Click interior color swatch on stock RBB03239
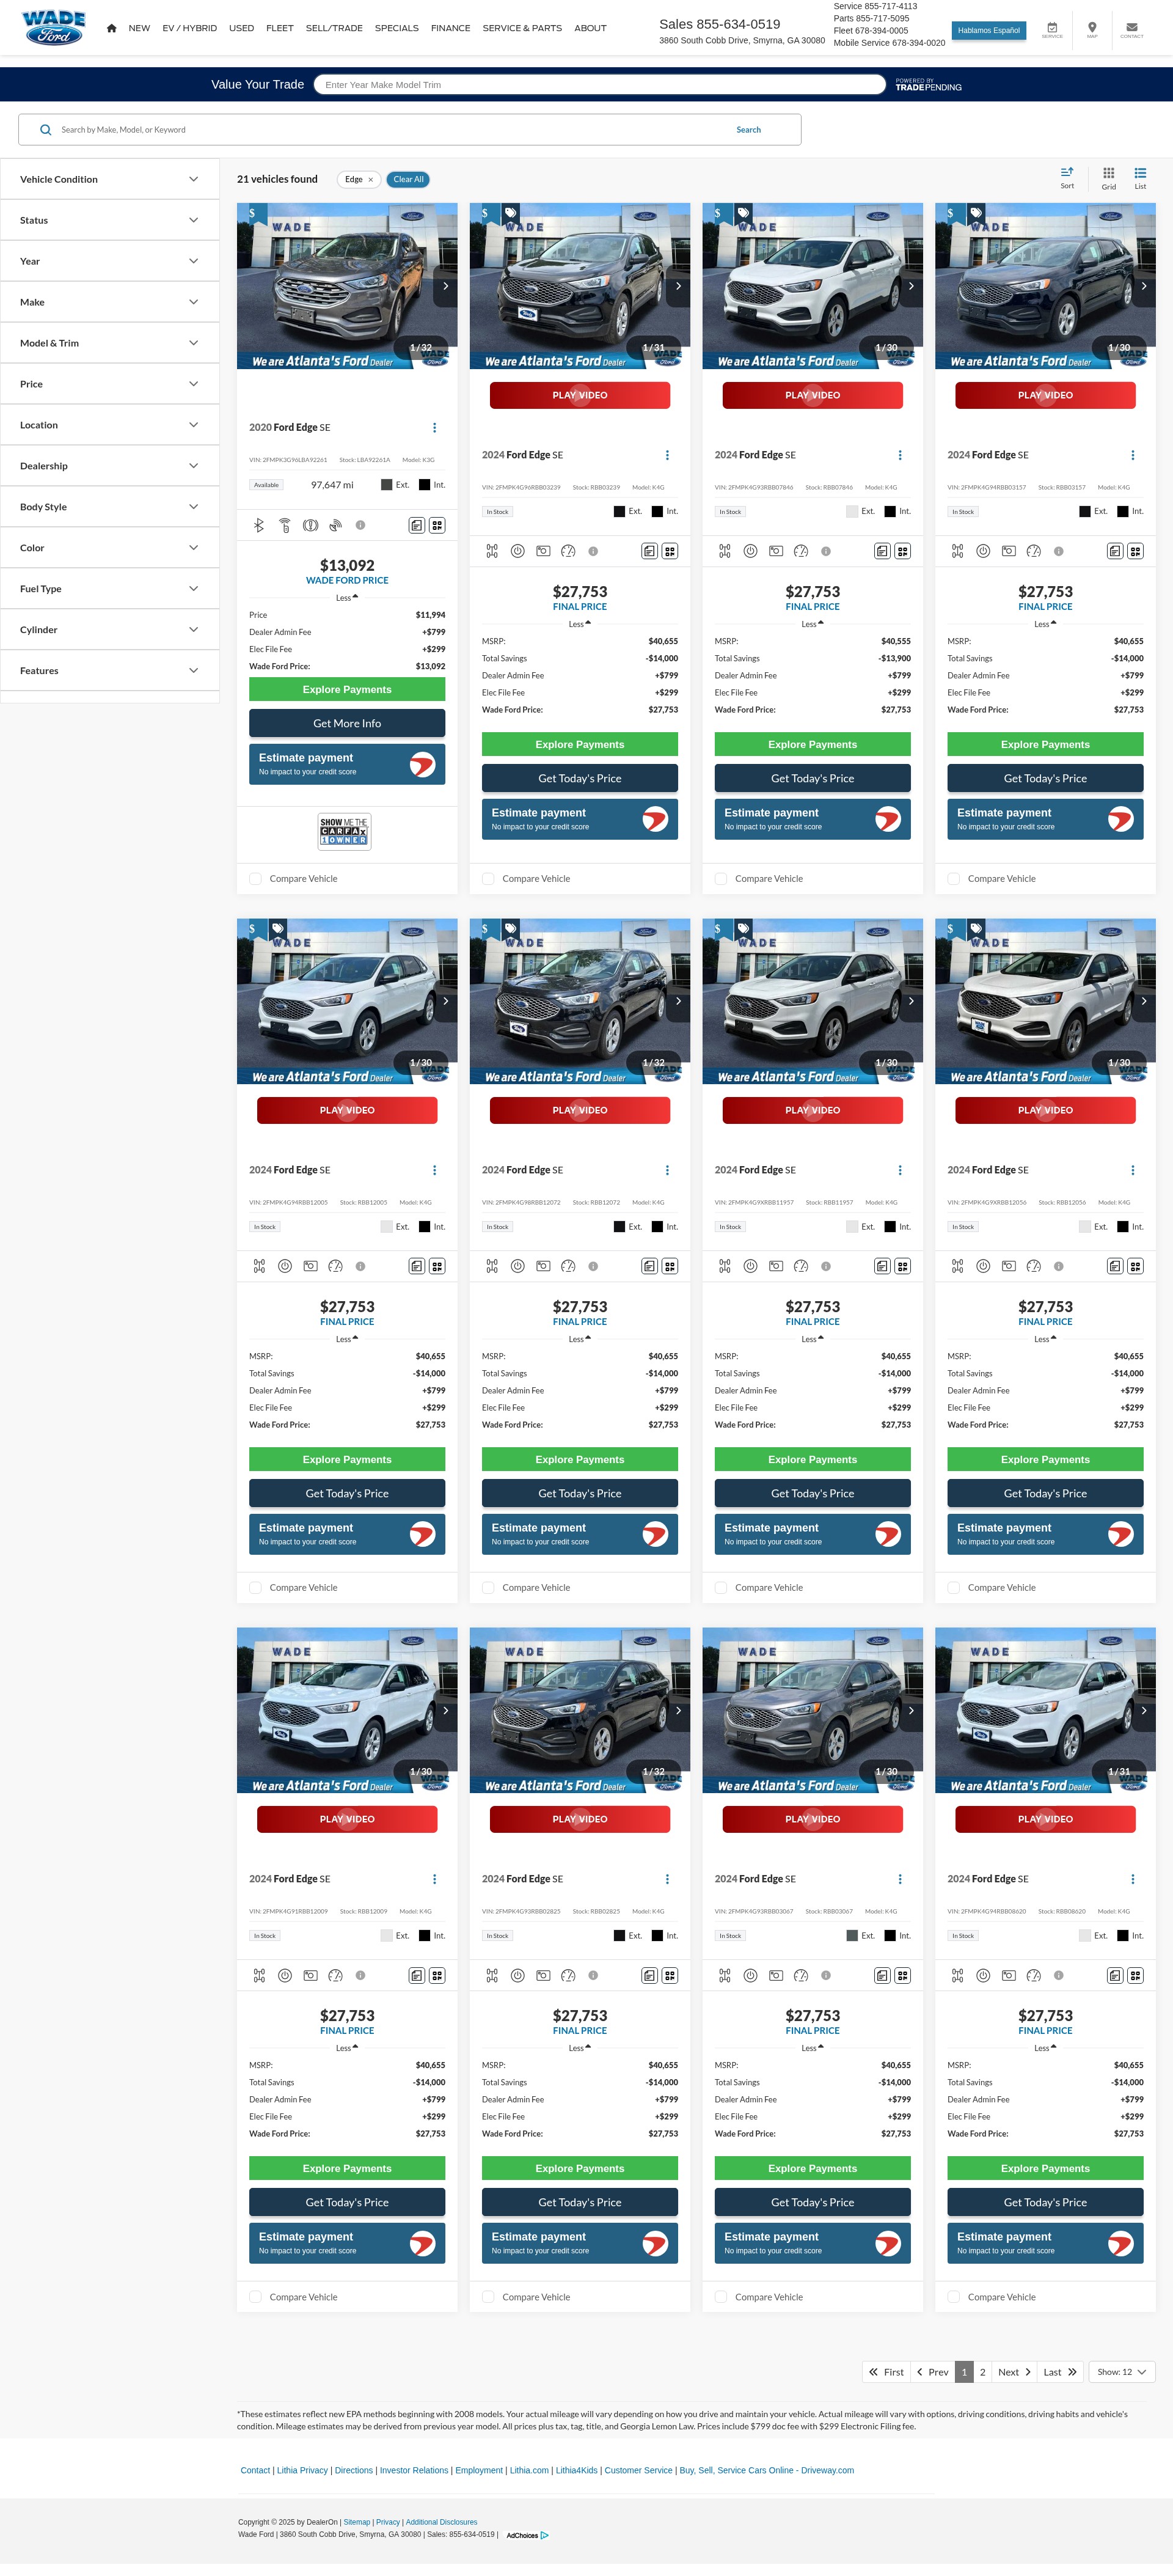The height and width of the screenshot is (2576, 1173). [657, 512]
